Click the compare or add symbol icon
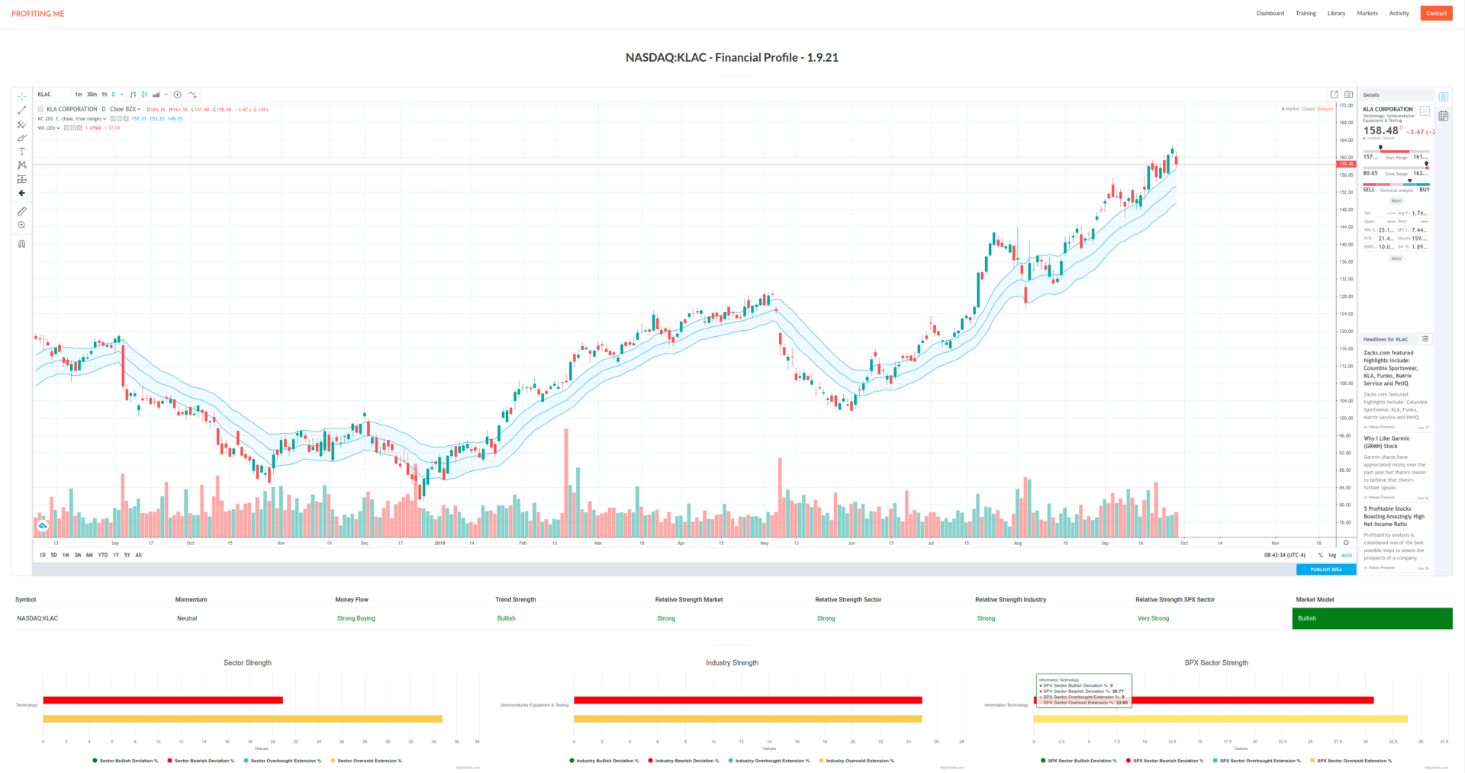The image size is (1465, 773). [x=177, y=95]
